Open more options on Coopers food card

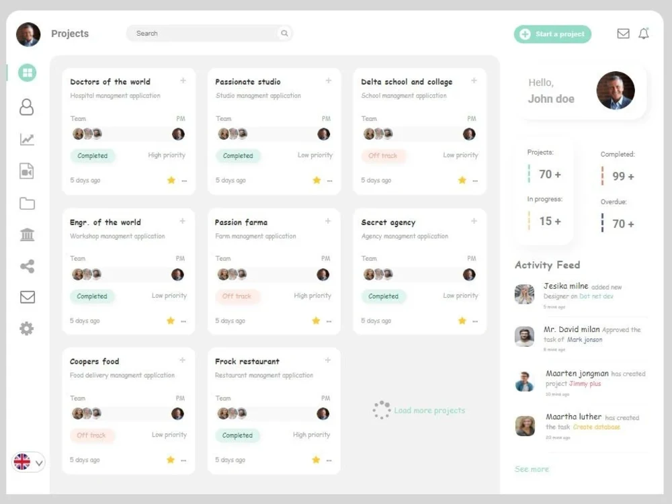pos(183,461)
